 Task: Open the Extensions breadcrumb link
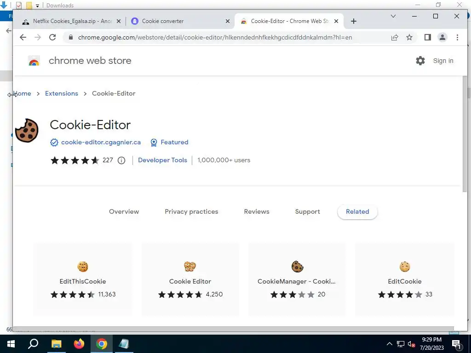[62, 93]
